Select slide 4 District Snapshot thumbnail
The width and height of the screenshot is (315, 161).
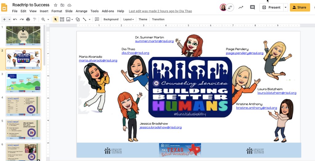point(23,106)
